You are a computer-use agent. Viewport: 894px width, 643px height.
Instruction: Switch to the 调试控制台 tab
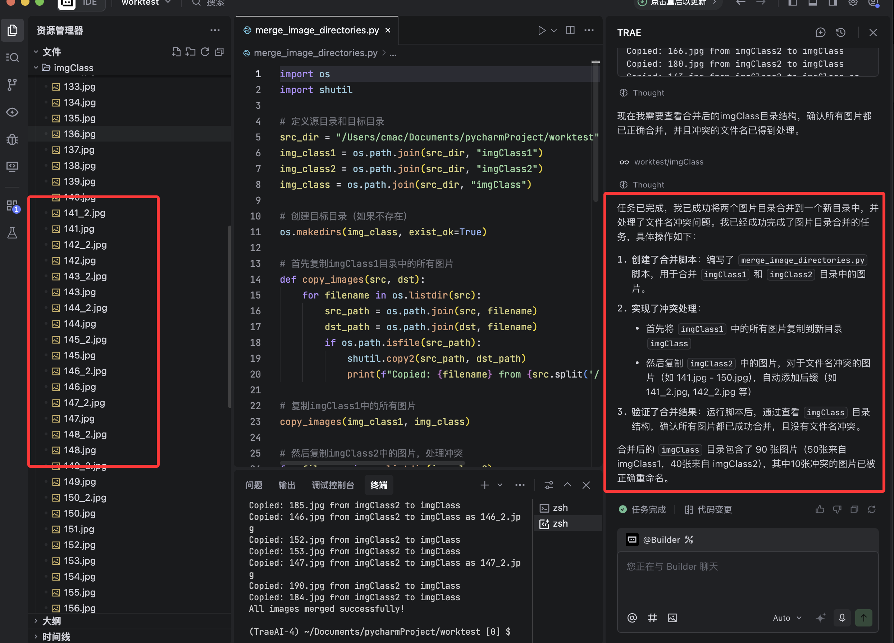(332, 485)
